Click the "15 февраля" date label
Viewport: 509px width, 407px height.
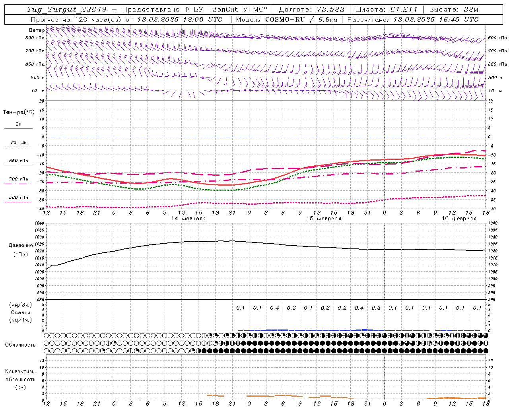[x=324, y=219]
